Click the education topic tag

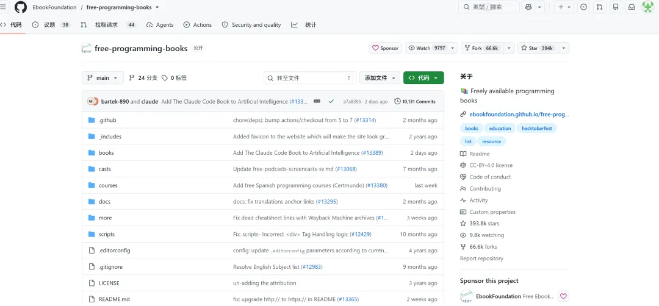coord(500,129)
